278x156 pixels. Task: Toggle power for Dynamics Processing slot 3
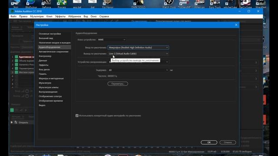[x=17, y=65]
